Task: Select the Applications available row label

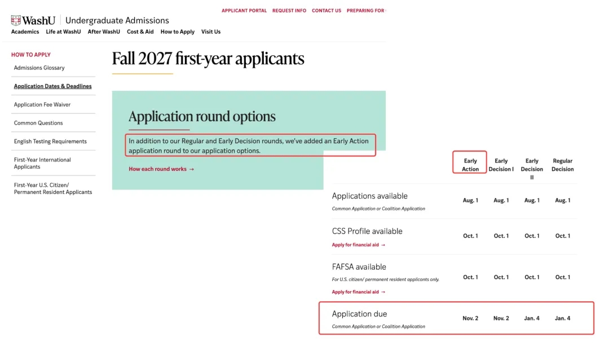Action: (x=369, y=196)
